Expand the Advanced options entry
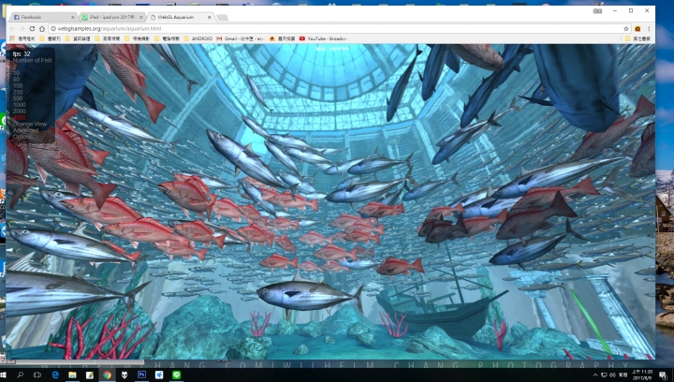The width and height of the screenshot is (674, 382). pos(26,133)
